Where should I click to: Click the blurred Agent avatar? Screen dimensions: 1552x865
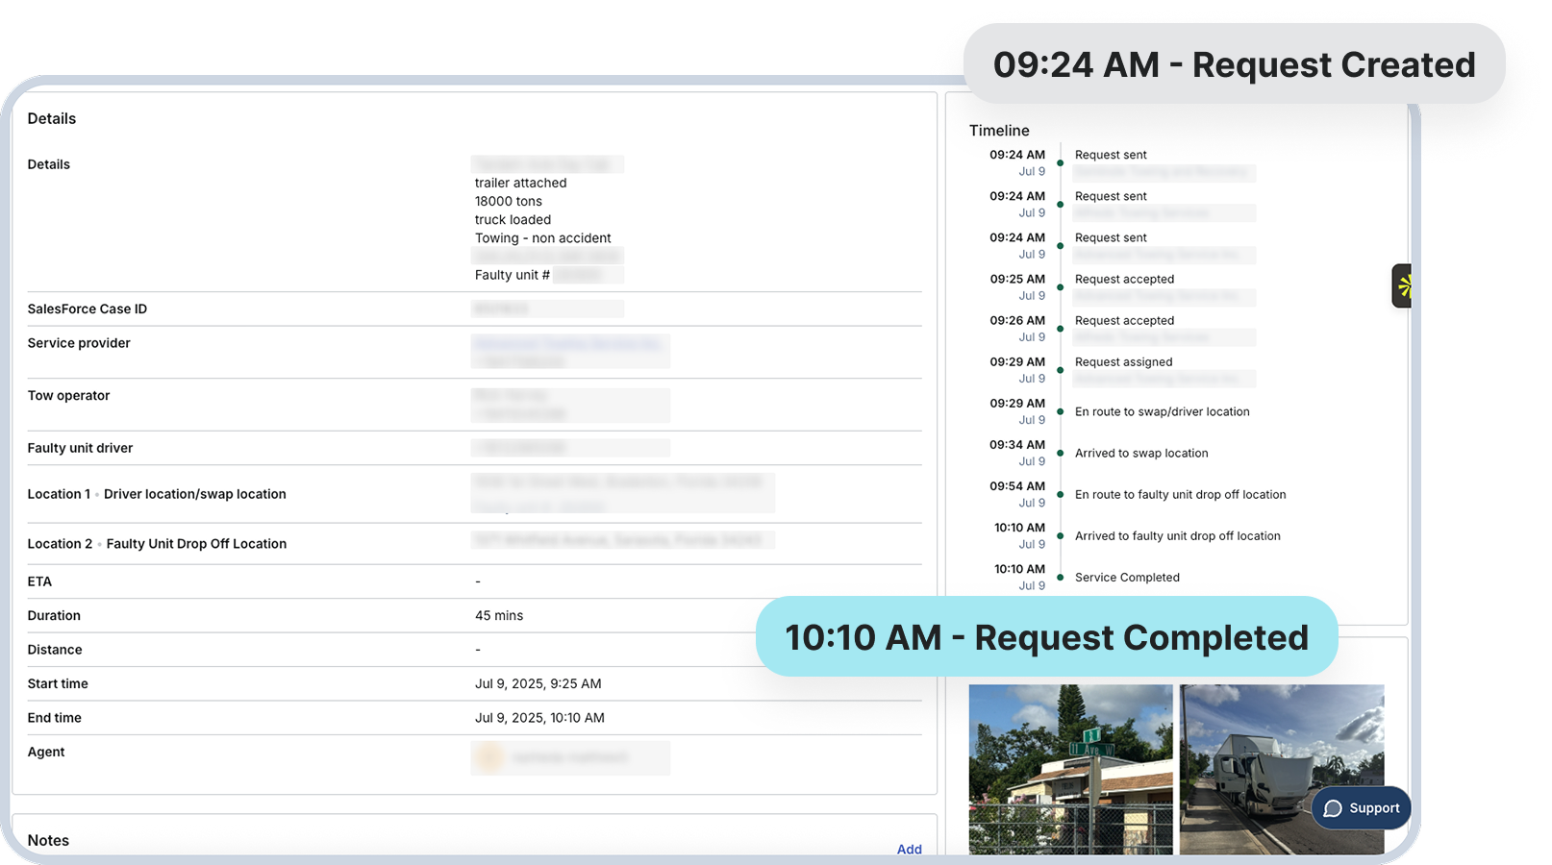pyautogui.click(x=489, y=757)
